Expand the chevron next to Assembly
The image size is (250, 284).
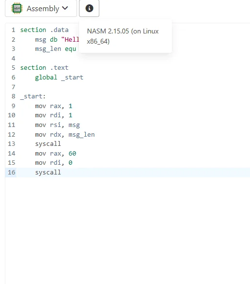click(65, 8)
